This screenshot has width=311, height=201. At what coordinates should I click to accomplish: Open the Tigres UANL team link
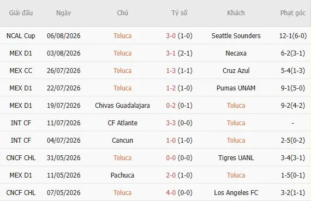click(236, 158)
